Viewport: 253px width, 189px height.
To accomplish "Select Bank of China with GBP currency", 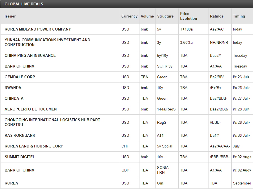I will coord(19,170).
